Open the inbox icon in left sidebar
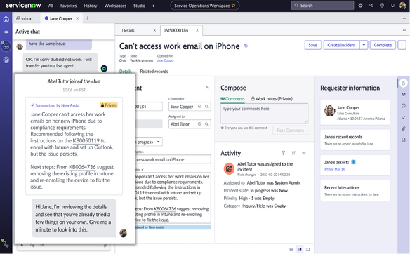The width and height of the screenshot is (410, 254). pyautogui.click(x=6, y=46)
